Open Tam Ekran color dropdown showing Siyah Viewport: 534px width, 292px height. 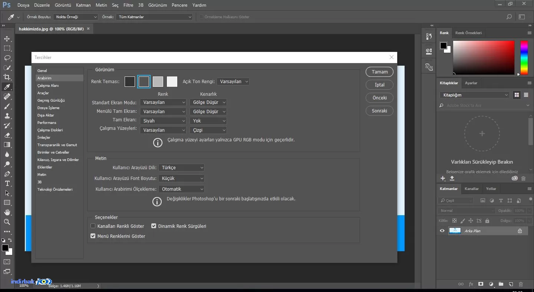pyautogui.click(x=163, y=121)
